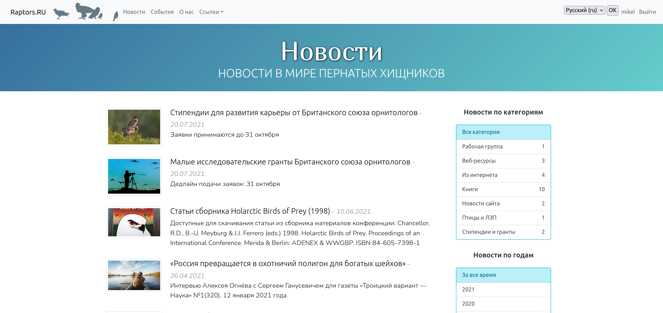Click the small perched bird icon
This screenshot has width=663, height=313.
pyautogui.click(x=116, y=16)
